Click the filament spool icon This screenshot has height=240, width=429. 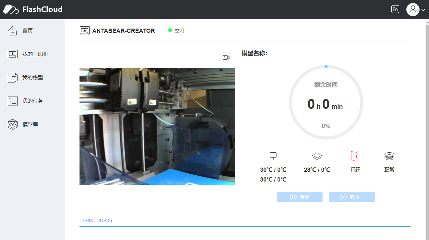coord(389,156)
